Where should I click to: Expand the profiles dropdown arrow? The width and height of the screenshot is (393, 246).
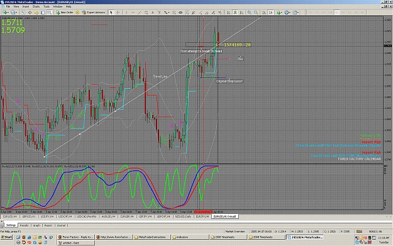(16, 13)
